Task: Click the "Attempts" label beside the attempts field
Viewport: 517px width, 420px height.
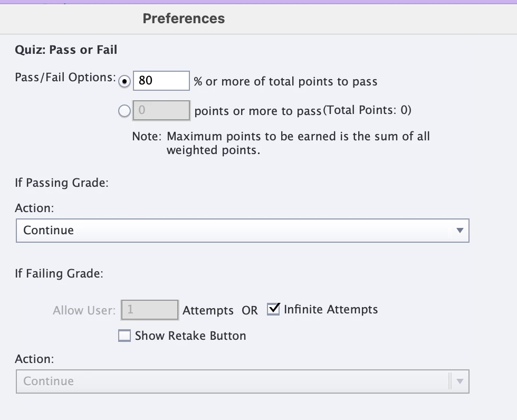Action: pos(208,311)
